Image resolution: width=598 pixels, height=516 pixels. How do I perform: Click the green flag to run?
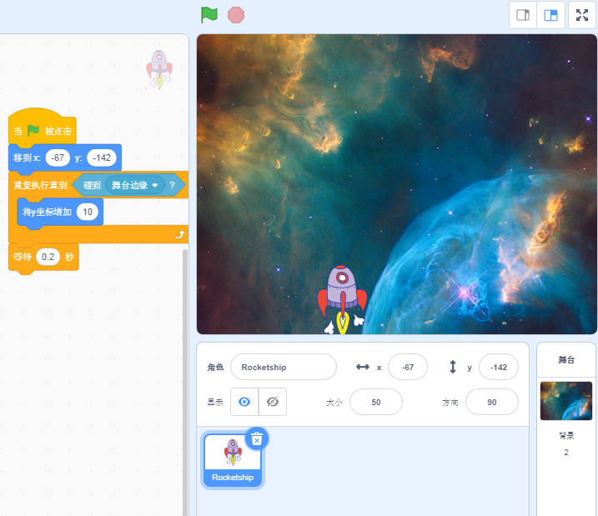(x=209, y=15)
